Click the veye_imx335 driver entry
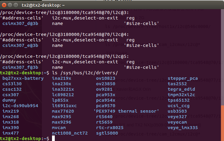Viewport: 224px width, 141px height. pos(182,128)
